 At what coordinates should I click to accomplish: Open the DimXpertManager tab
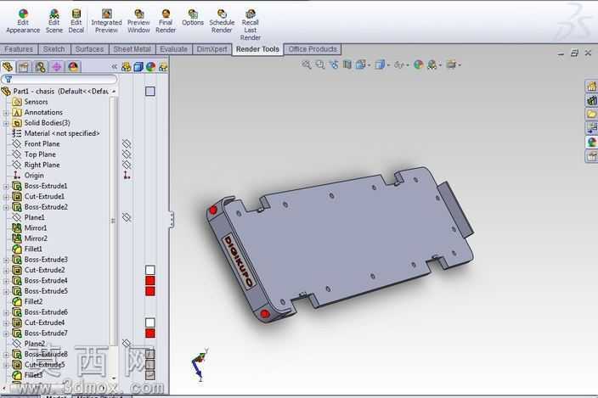pos(56,67)
